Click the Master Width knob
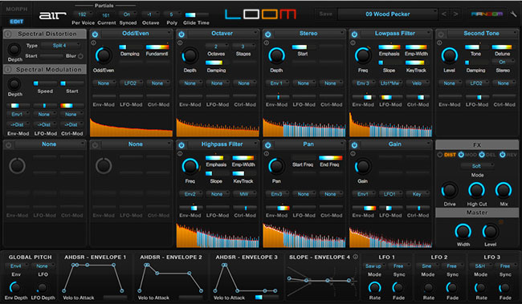The height and width of the screenshot is (304, 522). click(463, 232)
